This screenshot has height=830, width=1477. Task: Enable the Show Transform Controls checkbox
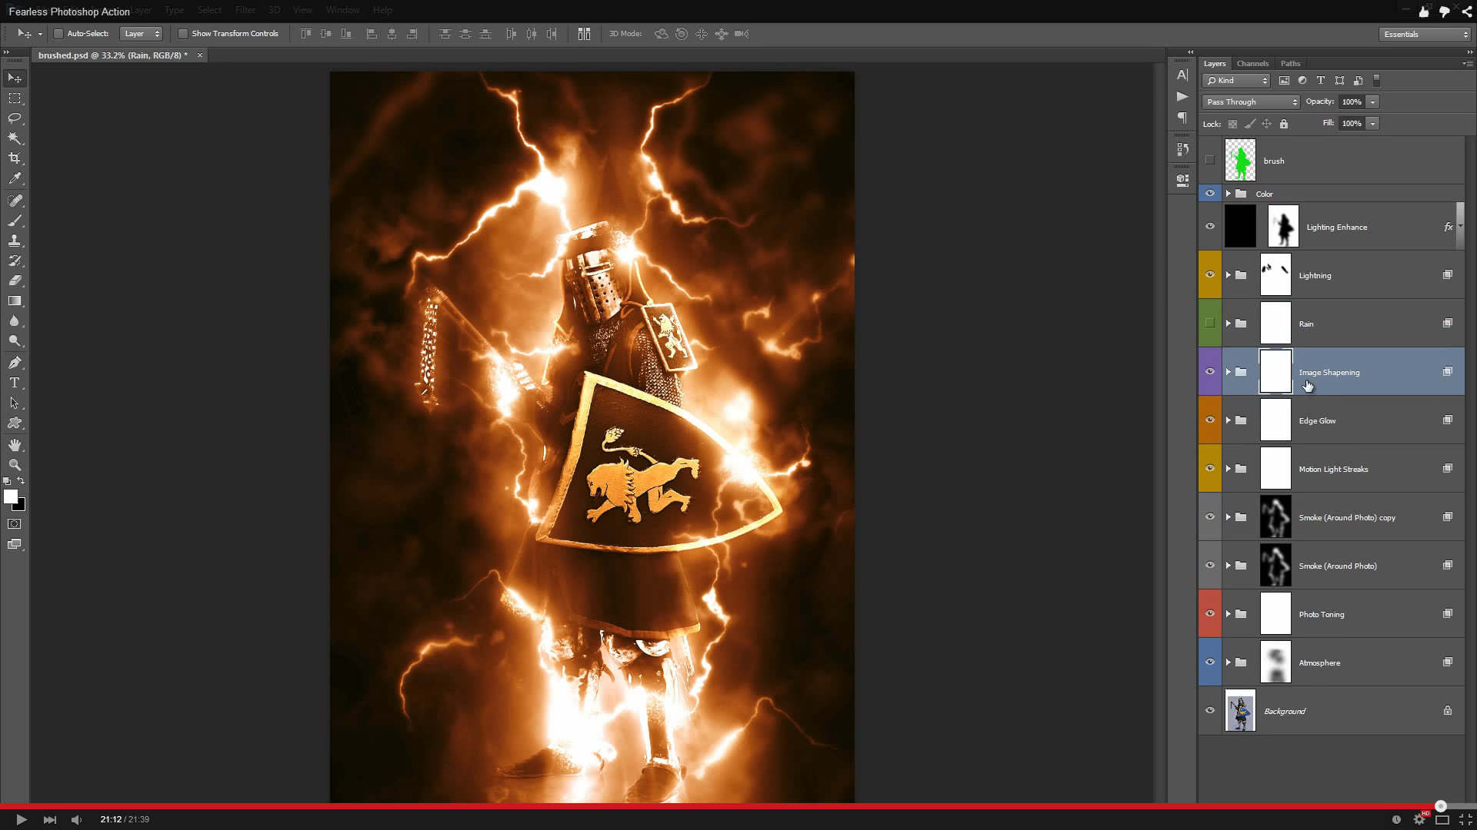coord(184,34)
